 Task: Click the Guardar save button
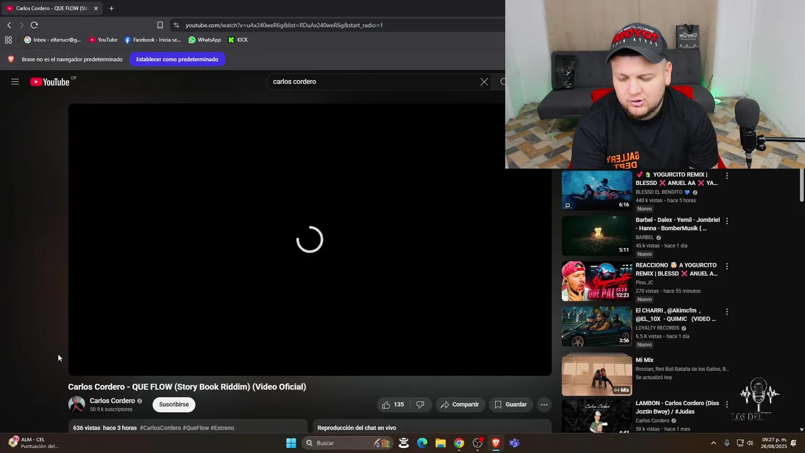(510, 405)
